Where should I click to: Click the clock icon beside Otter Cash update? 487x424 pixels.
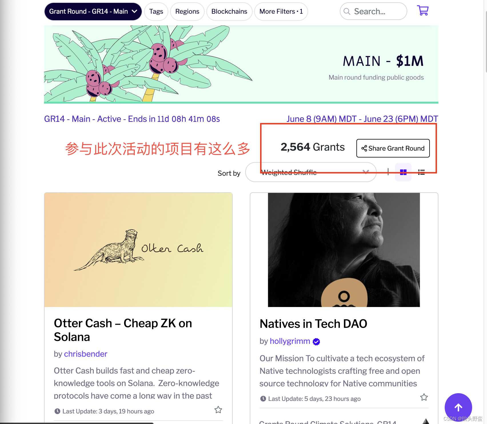pyautogui.click(x=57, y=411)
